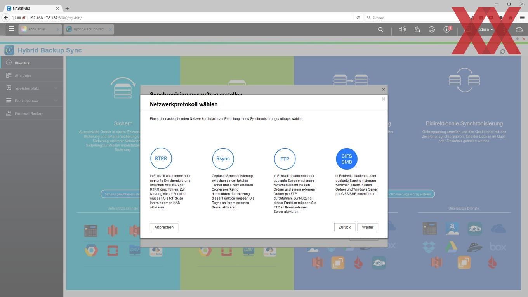Close the App Center tab
The height and width of the screenshot is (297, 528).
click(58, 30)
